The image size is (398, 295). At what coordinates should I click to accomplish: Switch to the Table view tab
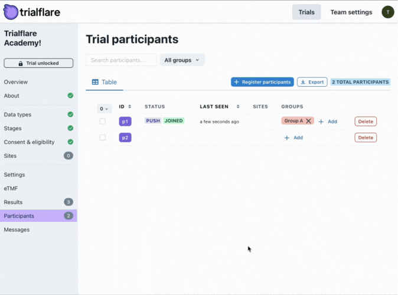pyautogui.click(x=105, y=82)
